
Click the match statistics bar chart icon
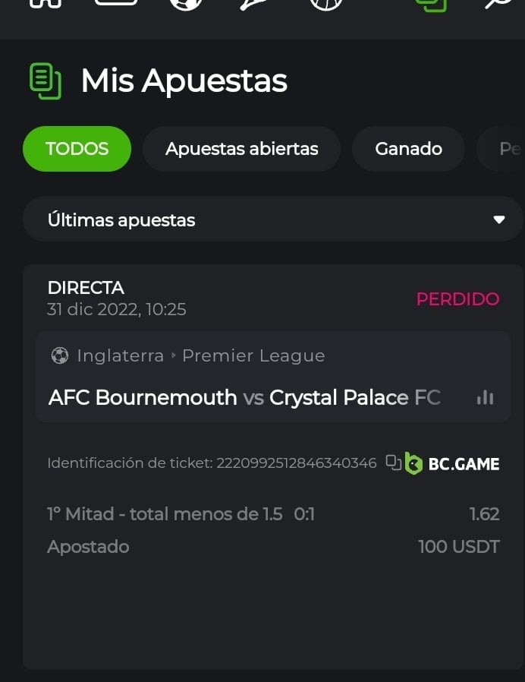(485, 397)
